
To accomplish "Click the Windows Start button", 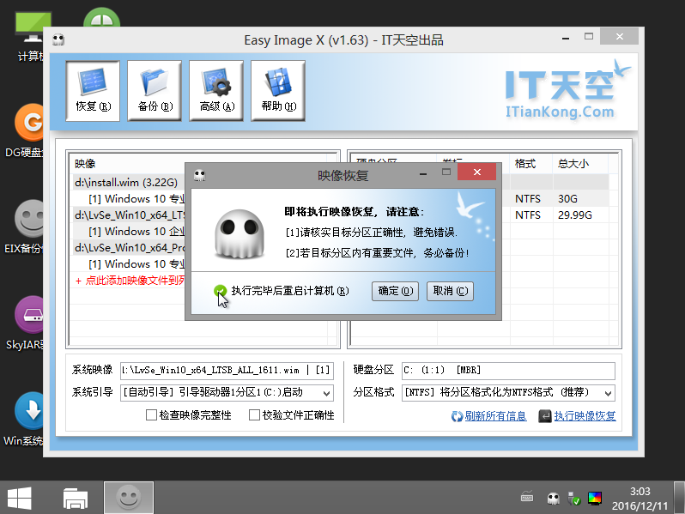I will pyautogui.click(x=19, y=498).
